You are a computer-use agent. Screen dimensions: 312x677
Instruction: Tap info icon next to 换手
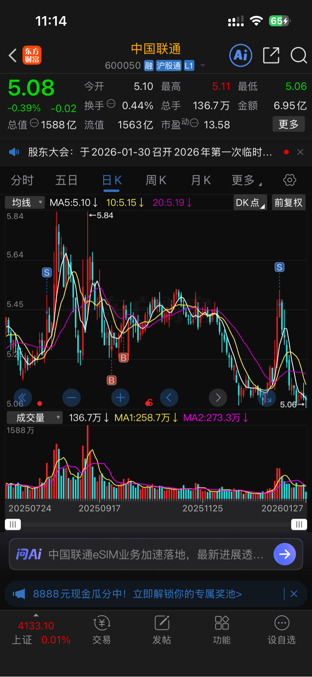coord(111,104)
